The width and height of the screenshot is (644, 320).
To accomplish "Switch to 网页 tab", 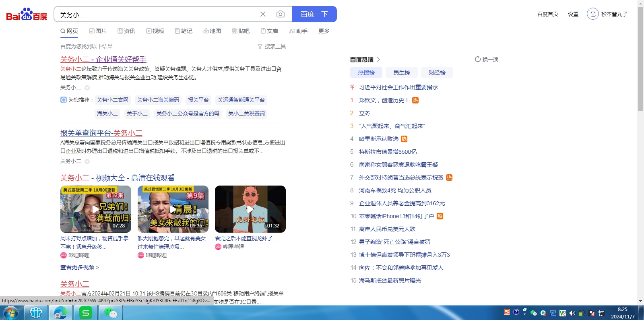I will click(x=69, y=31).
